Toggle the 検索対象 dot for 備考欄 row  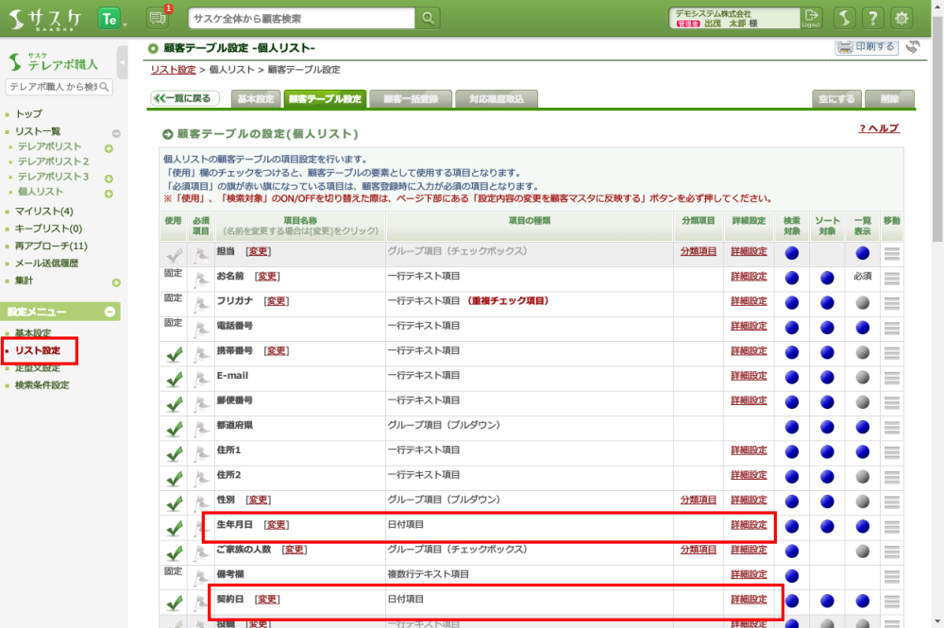(x=791, y=576)
